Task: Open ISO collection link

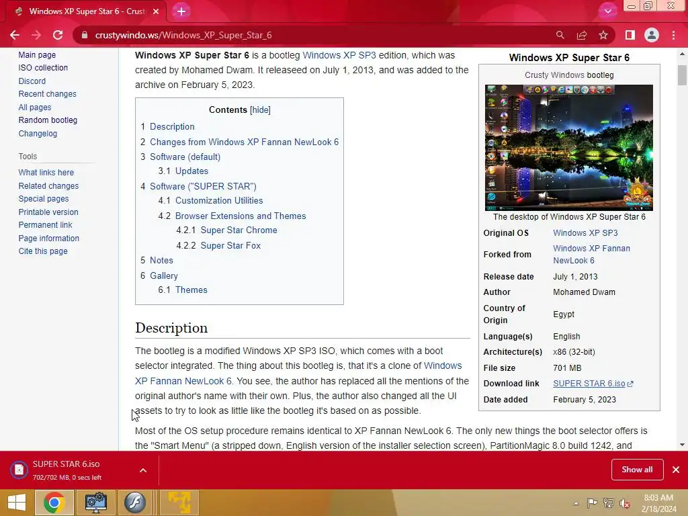Action: [43, 68]
